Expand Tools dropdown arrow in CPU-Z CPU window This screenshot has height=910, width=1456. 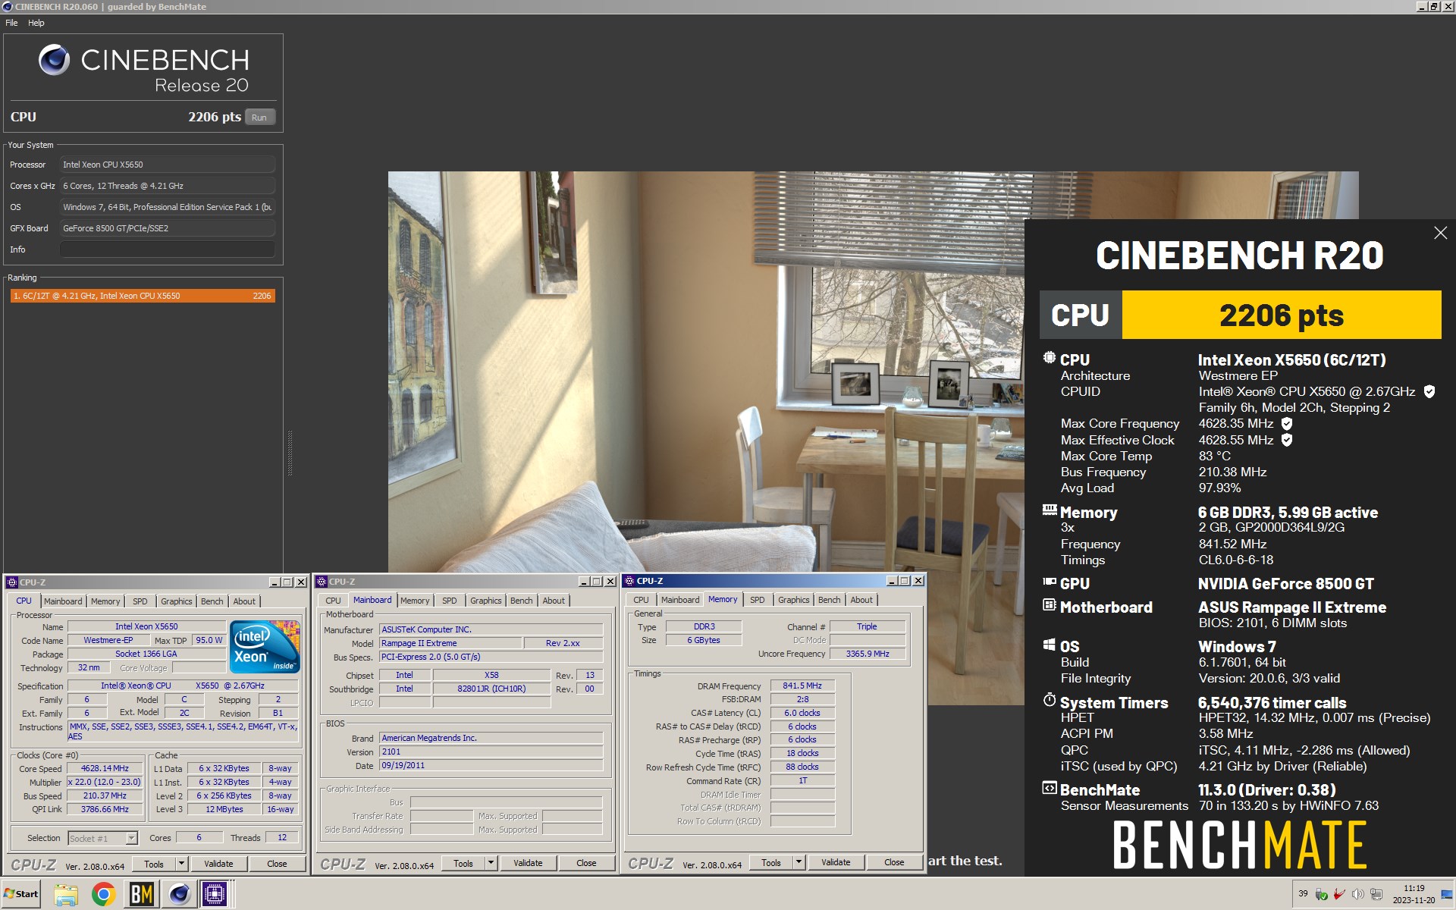coord(181,864)
